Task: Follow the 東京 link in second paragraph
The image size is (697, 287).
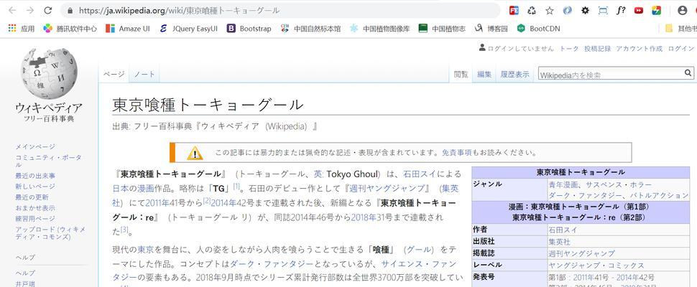Action: pyautogui.click(x=145, y=249)
